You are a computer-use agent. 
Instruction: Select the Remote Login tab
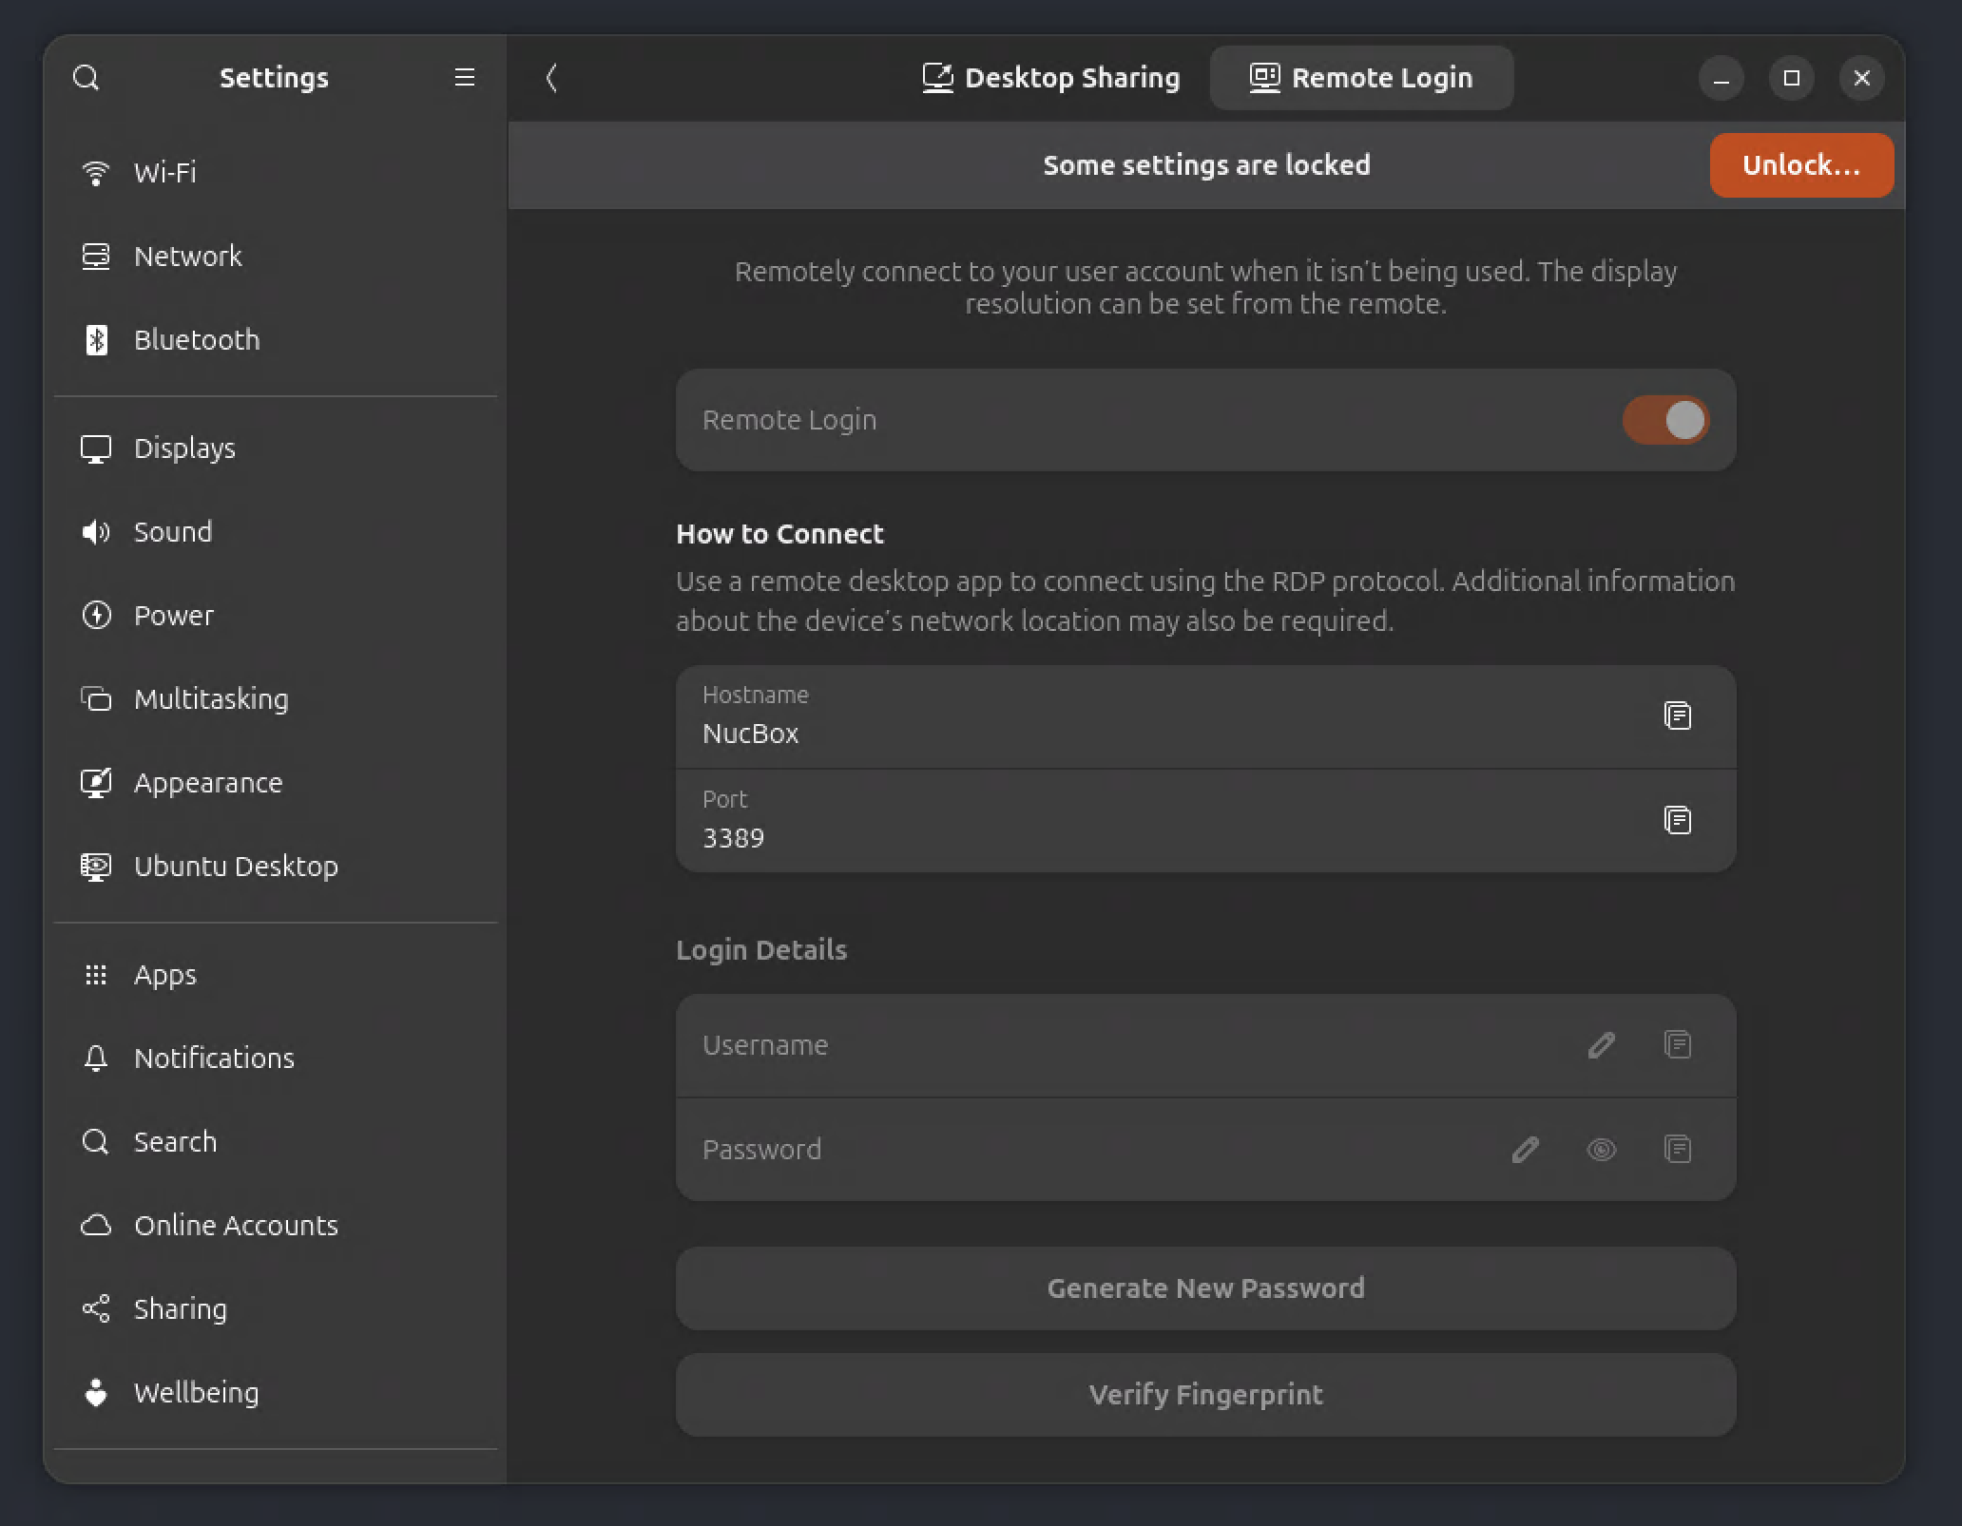click(x=1361, y=78)
